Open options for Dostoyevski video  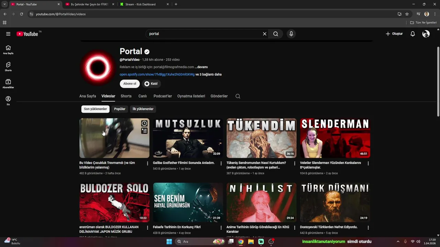pyautogui.click(x=368, y=227)
